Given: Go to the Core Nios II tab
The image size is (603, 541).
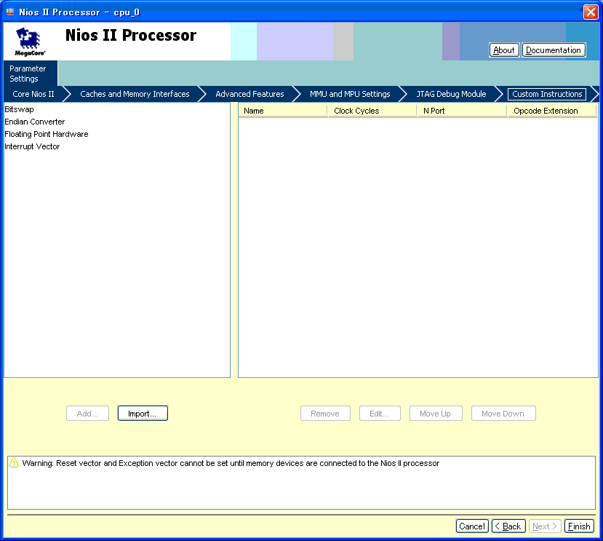Looking at the screenshot, I should tap(33, 94).
